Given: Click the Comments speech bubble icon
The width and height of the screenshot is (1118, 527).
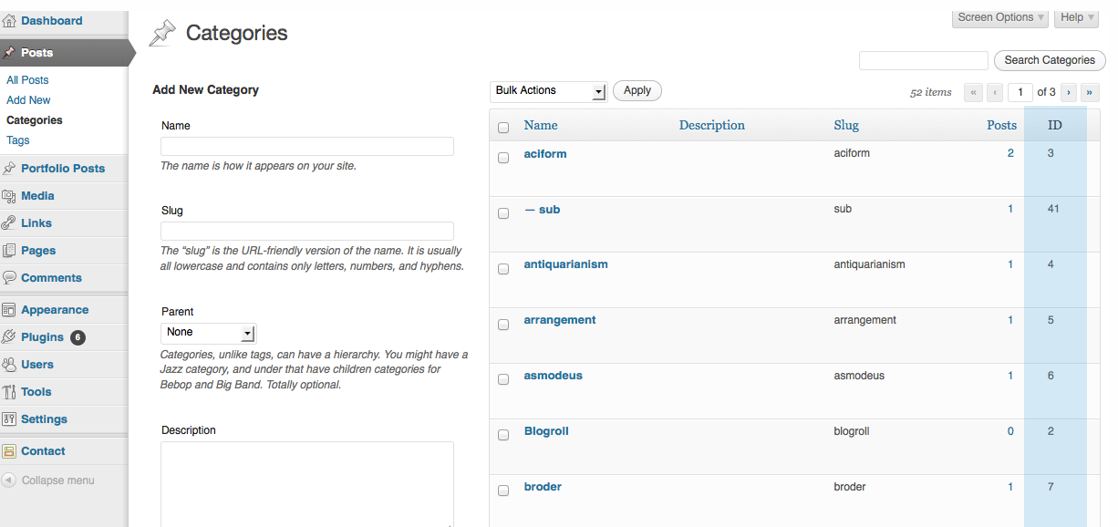Looking at the screenshot, I should pos(9,278).
